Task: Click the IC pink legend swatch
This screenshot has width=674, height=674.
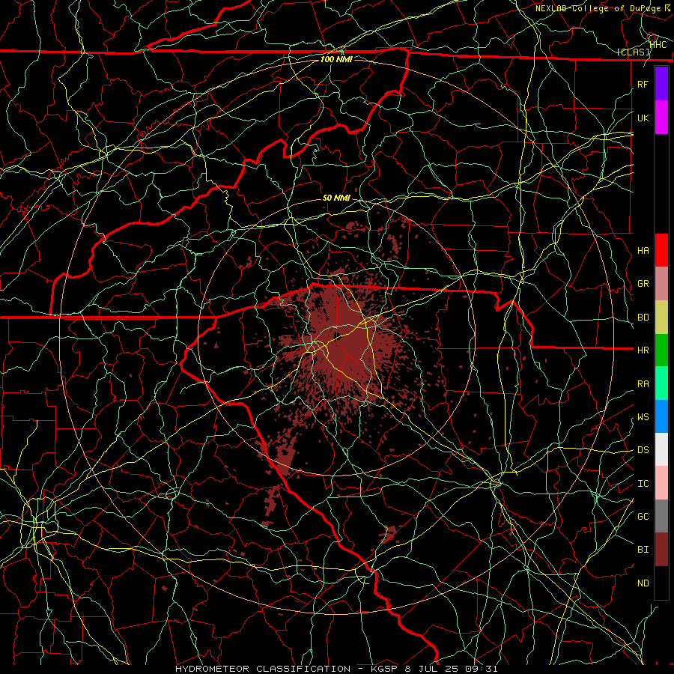Action: pos(661,483)
